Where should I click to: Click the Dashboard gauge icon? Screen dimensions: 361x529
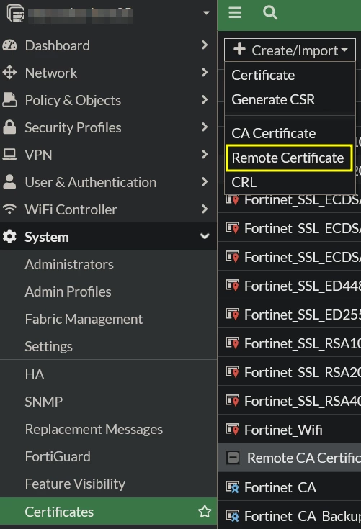[x=9, y=45]
